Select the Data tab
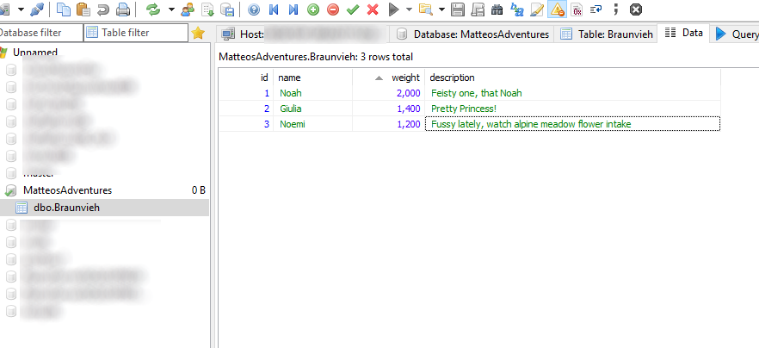Image resolution: width=759 pixels, height=348 pixels. point(683,33)
